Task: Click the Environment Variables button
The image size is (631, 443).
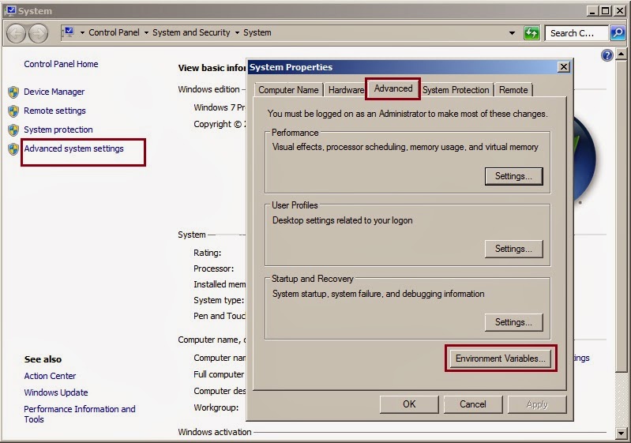Action: (501, 358)
